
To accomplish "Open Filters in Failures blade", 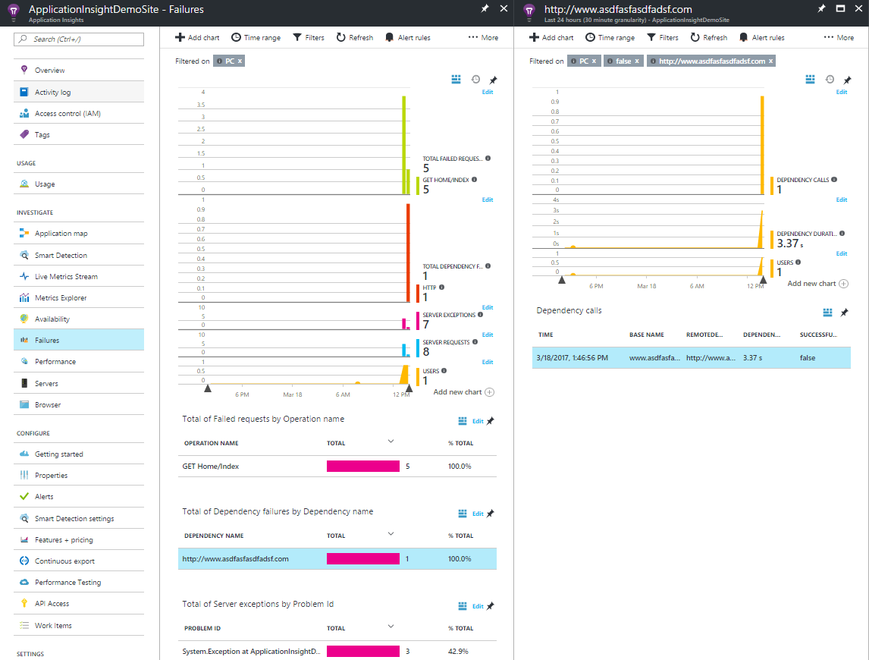I will pos(308,38).
